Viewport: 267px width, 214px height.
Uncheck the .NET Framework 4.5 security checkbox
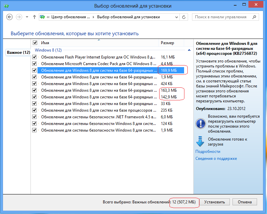34,117
